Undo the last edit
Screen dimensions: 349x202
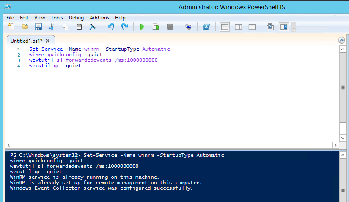pos(111,27)
